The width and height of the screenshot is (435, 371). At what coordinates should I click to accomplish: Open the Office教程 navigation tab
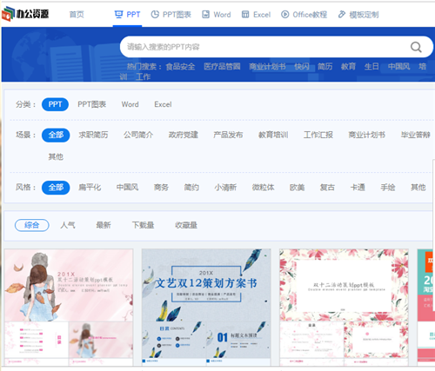(304, 15)
